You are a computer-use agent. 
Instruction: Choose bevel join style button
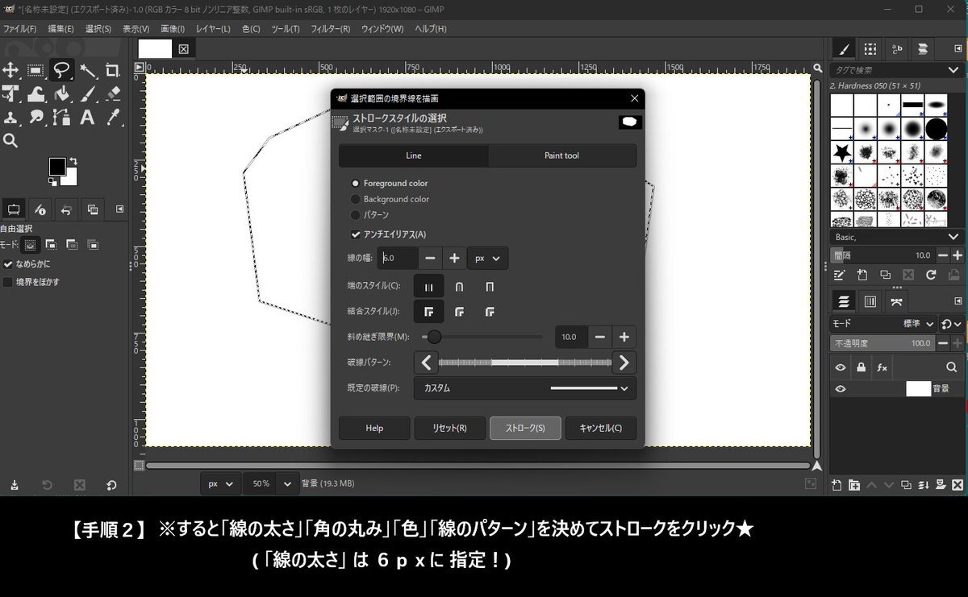click(x=489, y=311)
